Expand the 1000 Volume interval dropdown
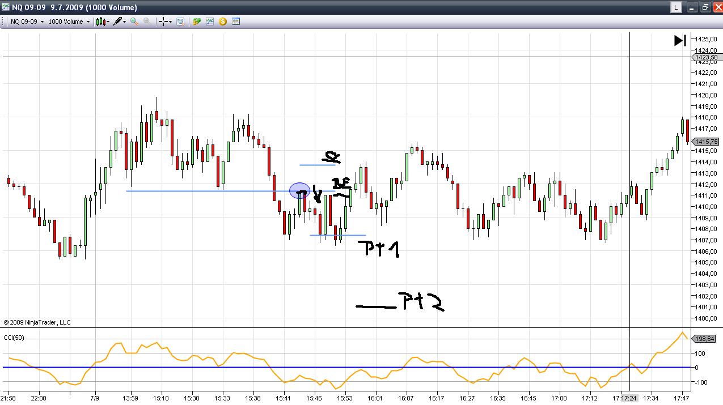Viewport: 723px width, 405px height. pos(69,22)
